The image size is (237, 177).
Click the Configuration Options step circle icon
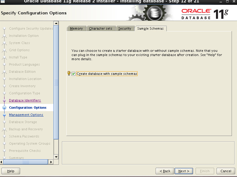click(5, 108)
